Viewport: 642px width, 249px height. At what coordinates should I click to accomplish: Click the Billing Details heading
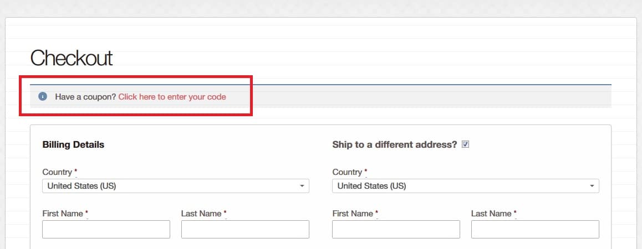coord(73,145)
